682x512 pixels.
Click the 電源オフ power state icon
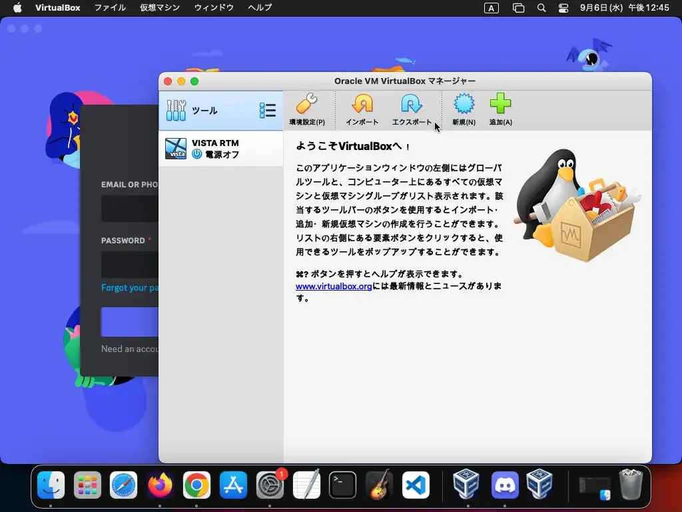click(x=196, y=154)
